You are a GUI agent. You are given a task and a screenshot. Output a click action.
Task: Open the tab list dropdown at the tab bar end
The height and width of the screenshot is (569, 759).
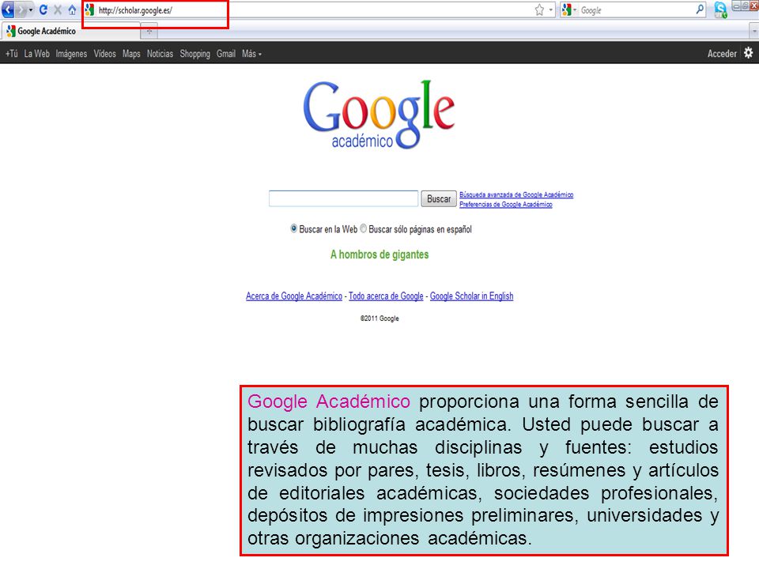click(x=754, y=32)
